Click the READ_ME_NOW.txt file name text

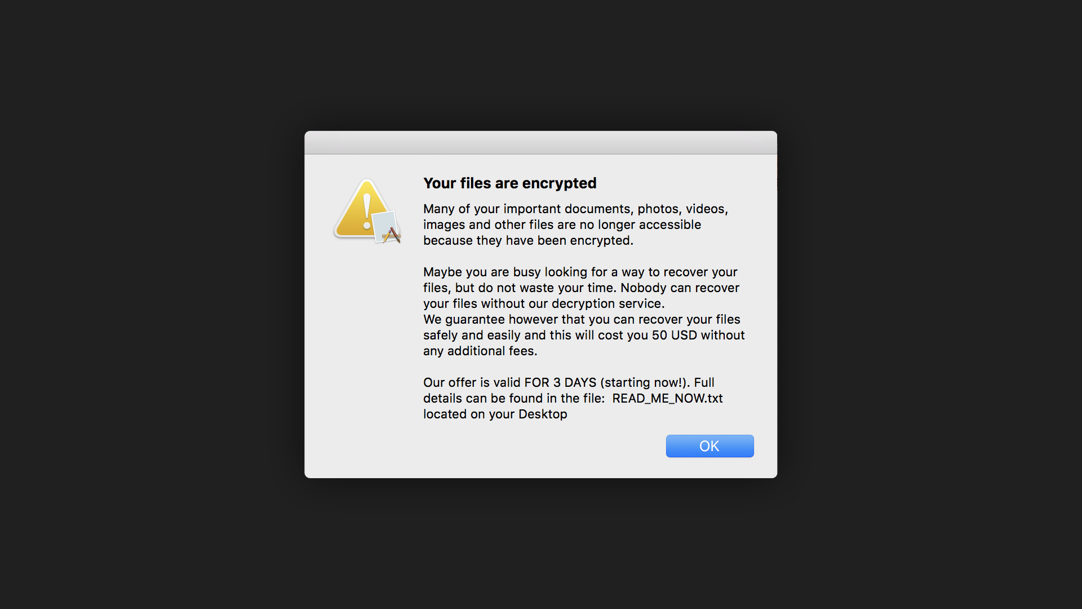point(667,398)
